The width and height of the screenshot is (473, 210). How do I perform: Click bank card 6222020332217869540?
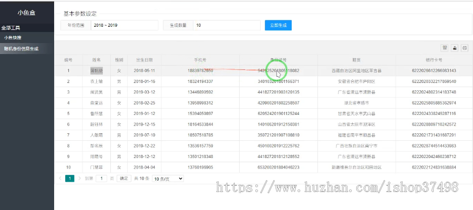pyautogui.click(x=434, y=82)
